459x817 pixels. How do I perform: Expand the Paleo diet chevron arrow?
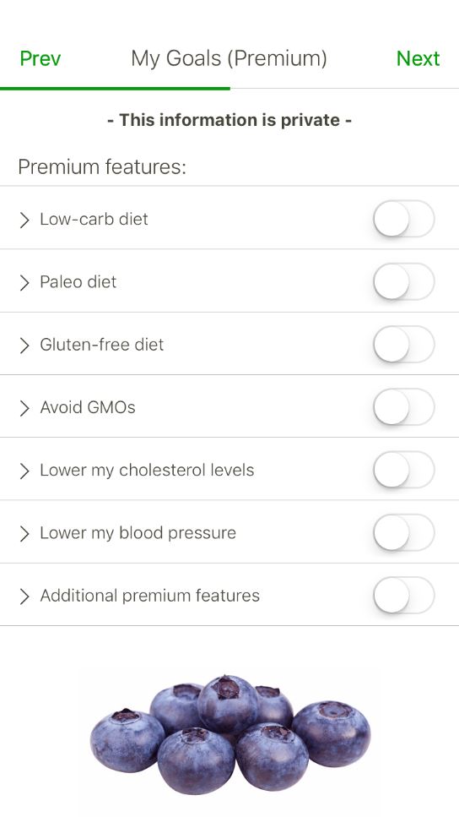(x=24, y=282)
